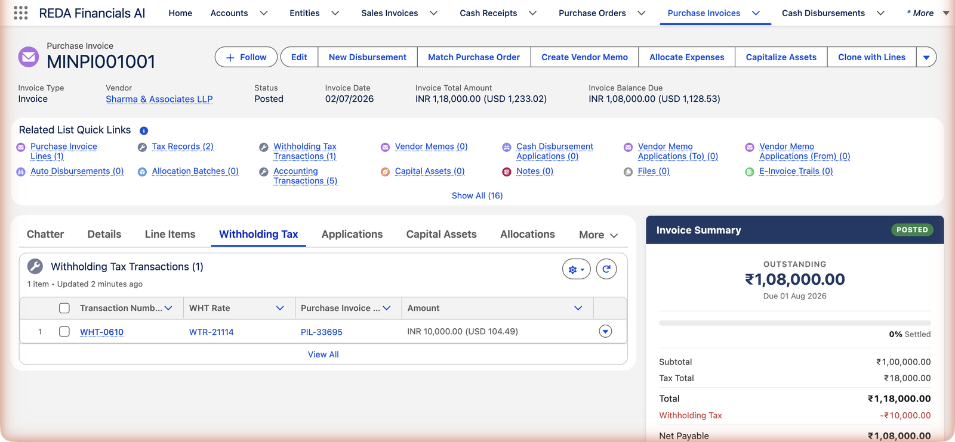This screenshot has width=955, height=442.
Task: Click the Allocation Batches icon
Action: (142, 172)
